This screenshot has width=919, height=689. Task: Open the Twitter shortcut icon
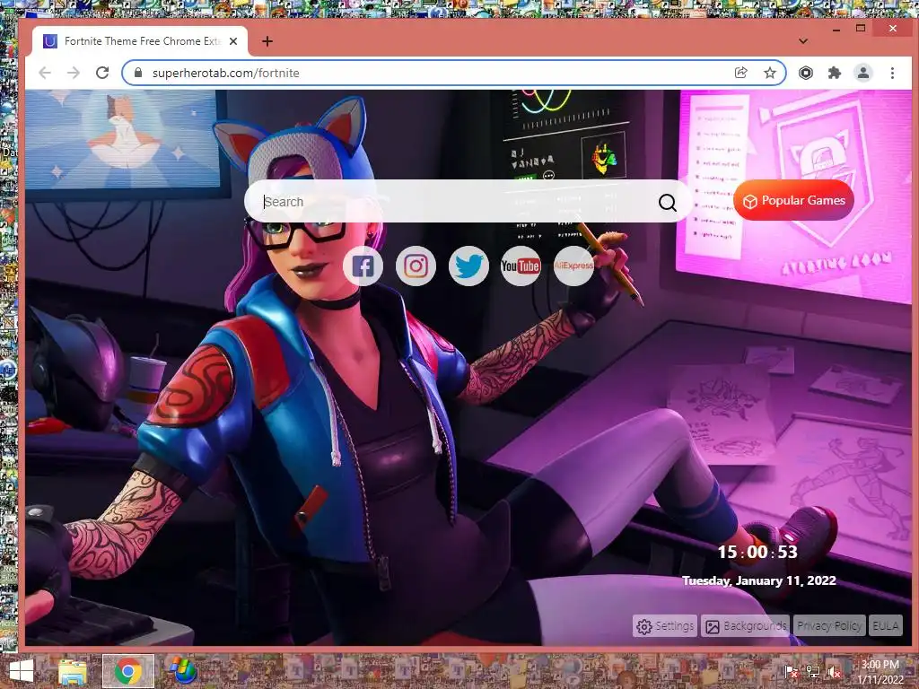tap(468, 266)
